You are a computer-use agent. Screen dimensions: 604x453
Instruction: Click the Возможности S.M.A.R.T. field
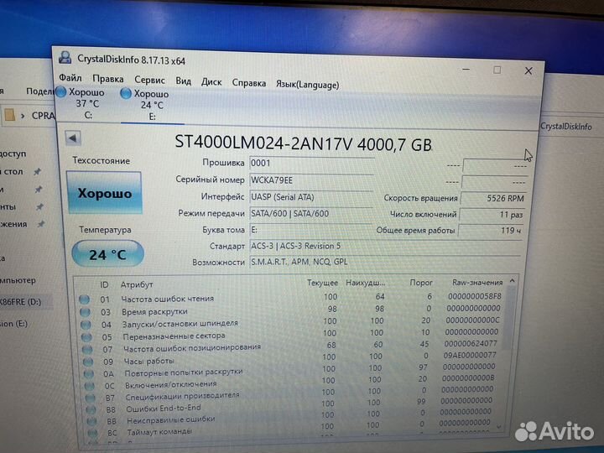point(385,262)
